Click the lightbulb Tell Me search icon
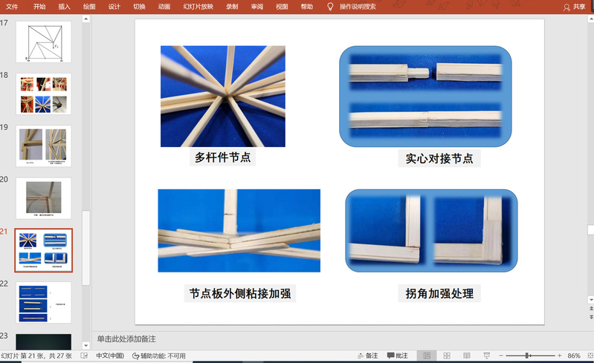Image resolution: width=594 pixels, height=363 pixels. [330, 7]
